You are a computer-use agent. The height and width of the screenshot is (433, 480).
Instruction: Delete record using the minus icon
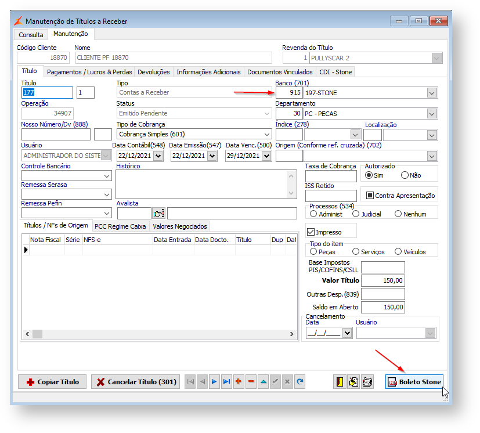(x=251, y=382)
